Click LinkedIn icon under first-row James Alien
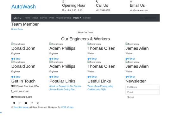 point(131,59)
